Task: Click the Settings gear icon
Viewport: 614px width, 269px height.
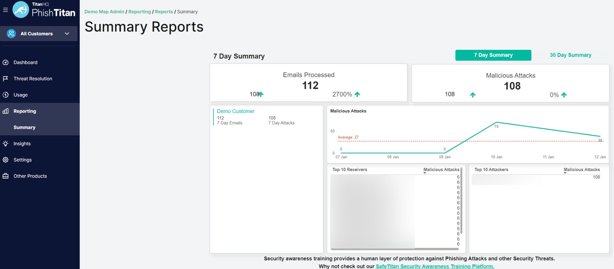Action: (x=6, y=160)
